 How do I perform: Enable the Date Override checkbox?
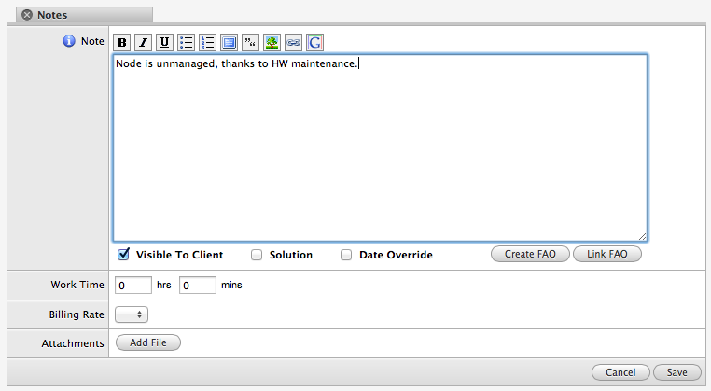(x=346, y=255)
